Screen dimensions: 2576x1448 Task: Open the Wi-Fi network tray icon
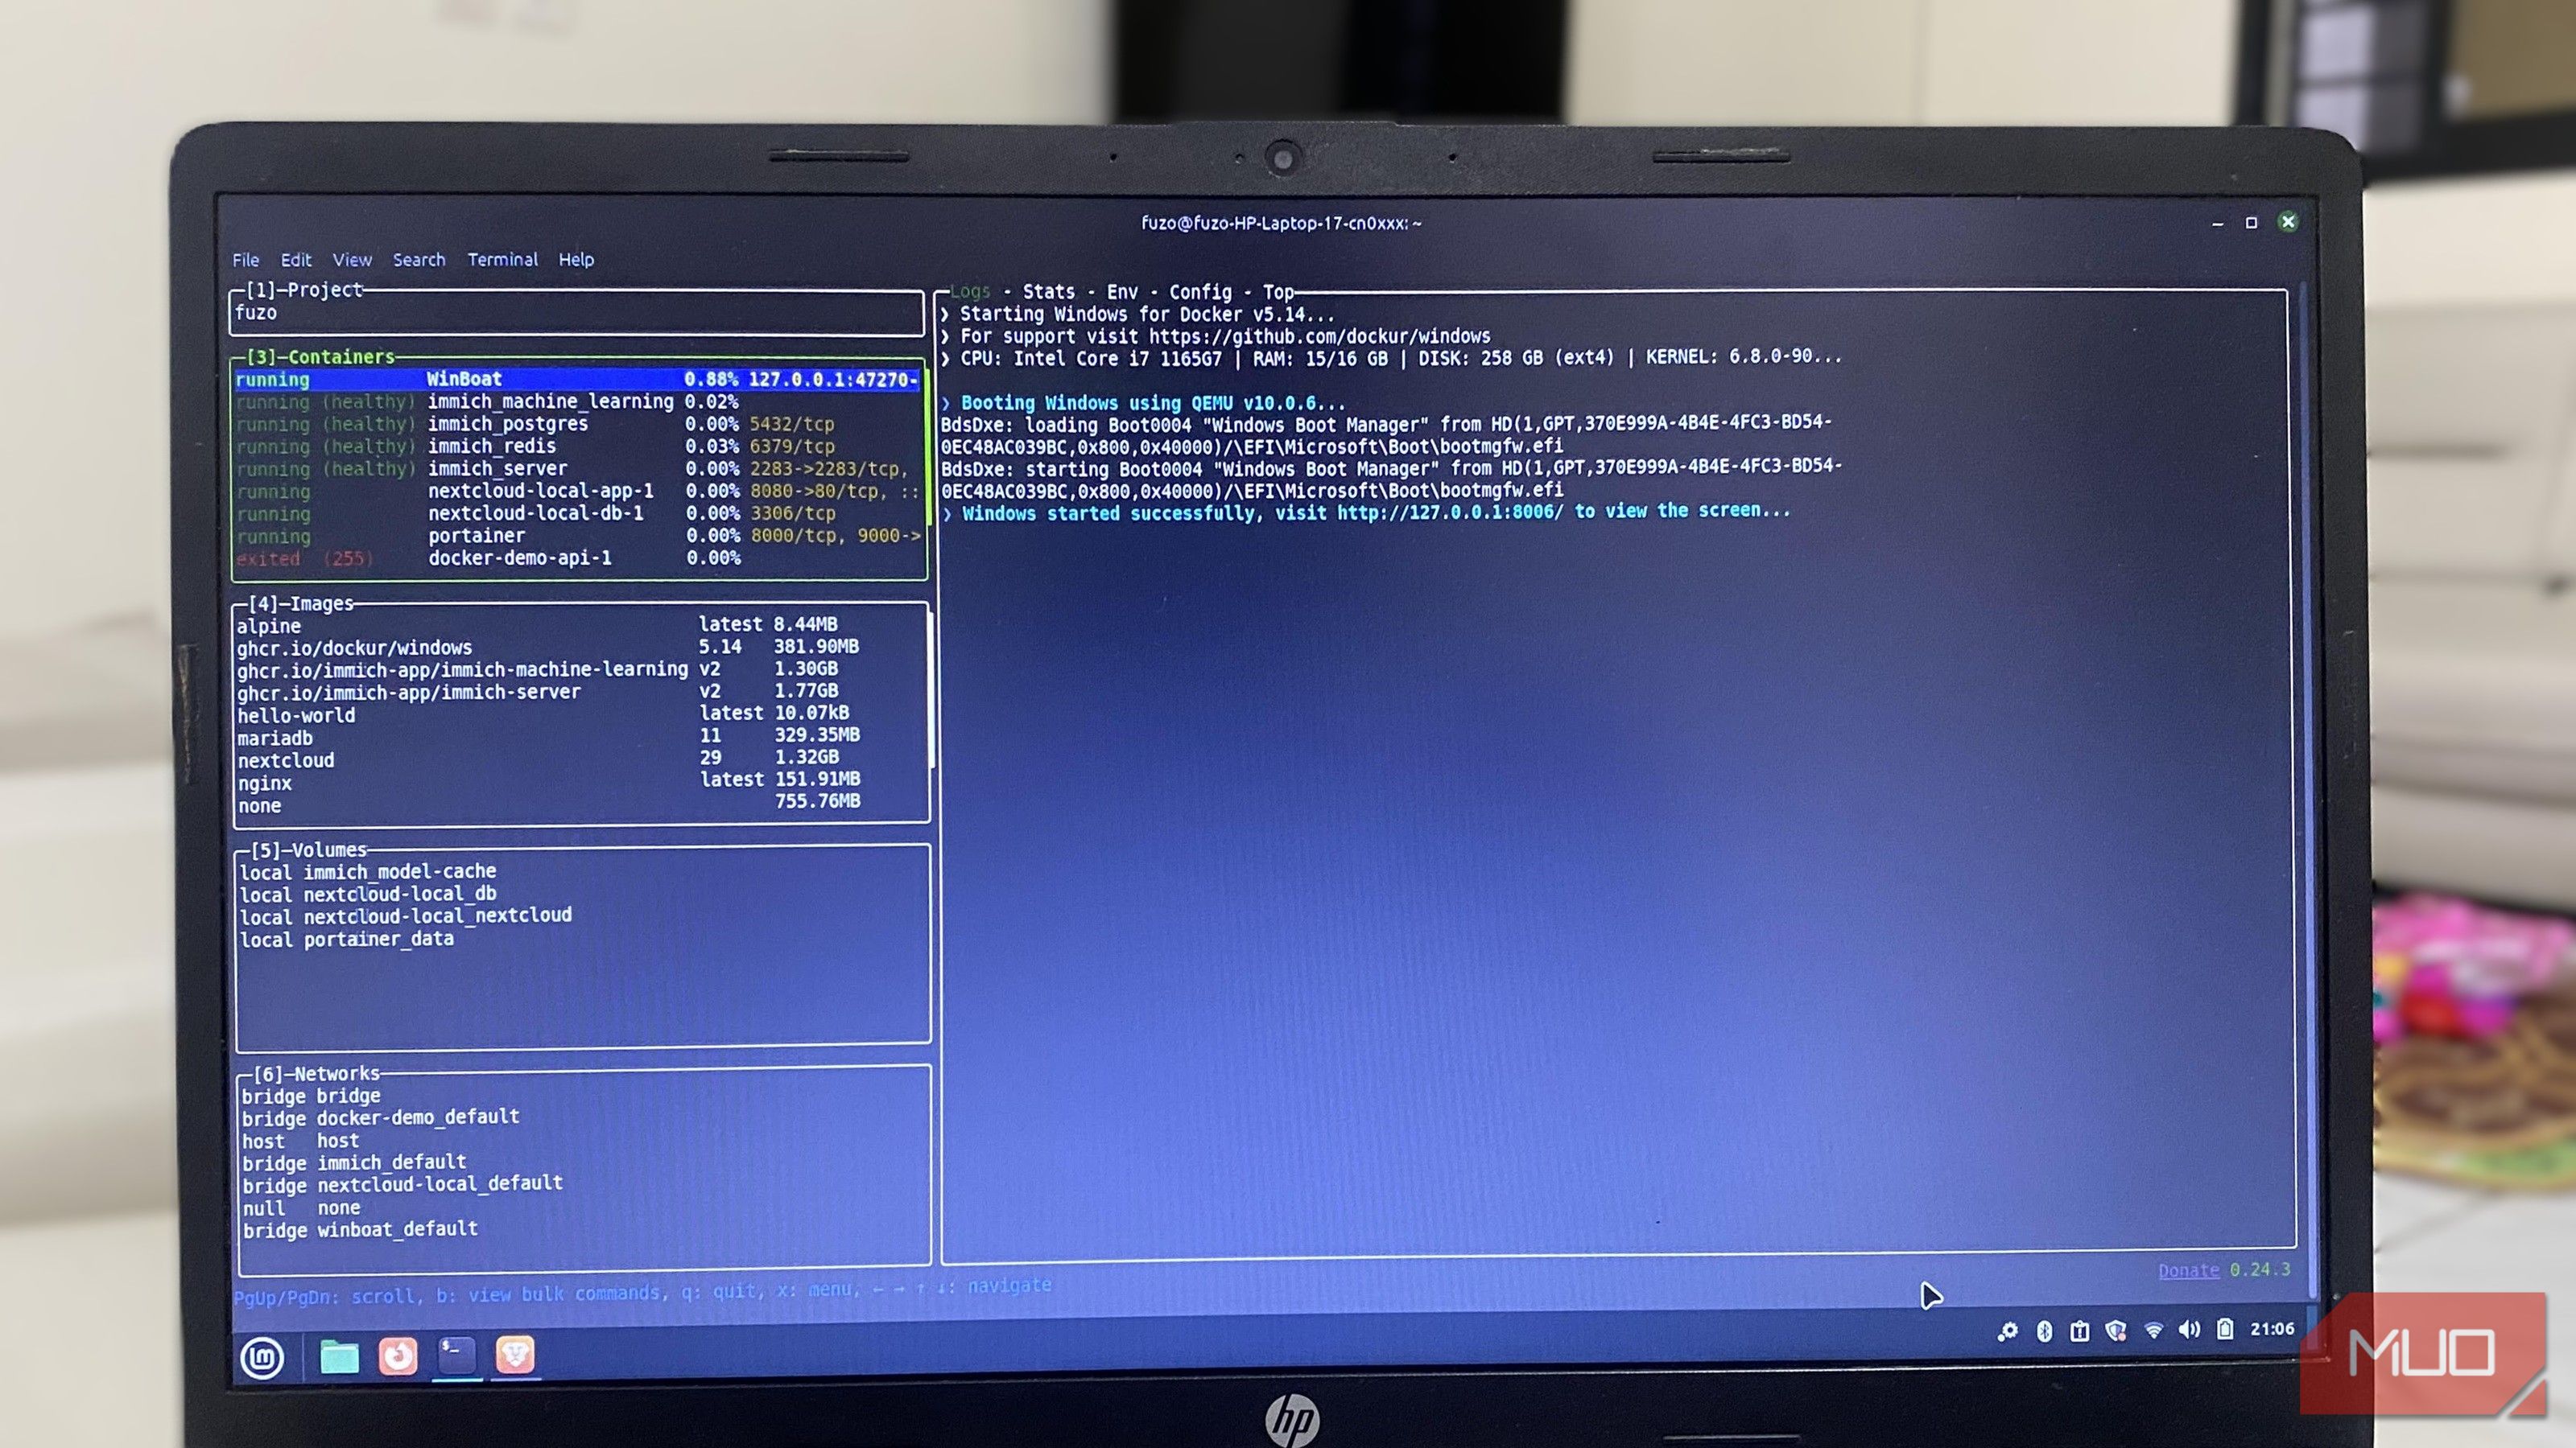[x=2154, y=1330]
